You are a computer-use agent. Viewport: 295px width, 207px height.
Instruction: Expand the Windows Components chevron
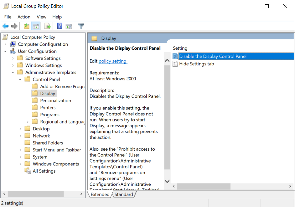(20, 164)
